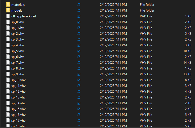Select file named sp_2.vhv
The height and width of the screenshot is (128, 195).
pyautogui.click(x=17, y=34)
